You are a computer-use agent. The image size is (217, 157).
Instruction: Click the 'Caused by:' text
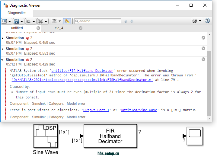pyautogui.click(x=20, y=87)
